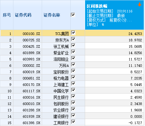This screenshot has height=126, width=145.
Task: Select row number 7
Action: coord(10,72)
